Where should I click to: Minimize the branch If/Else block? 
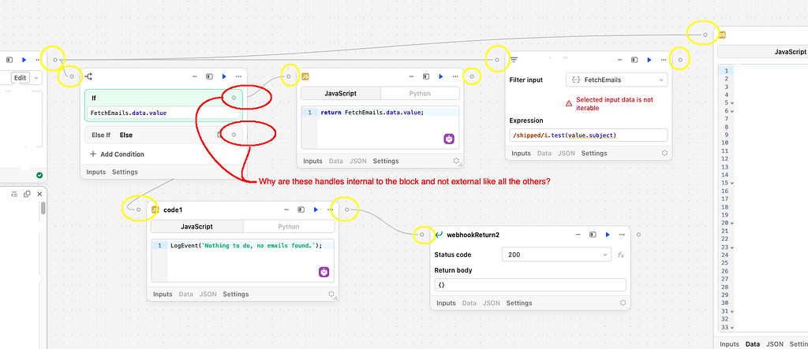[195, 76]
